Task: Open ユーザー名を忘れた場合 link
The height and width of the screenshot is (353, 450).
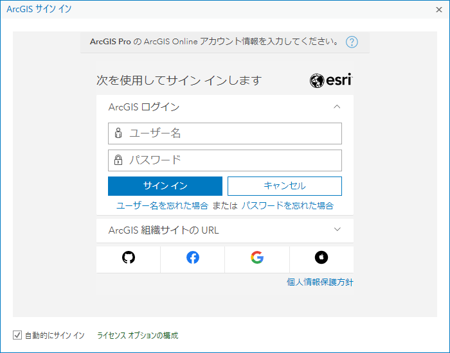Action: tap(162, 205)
